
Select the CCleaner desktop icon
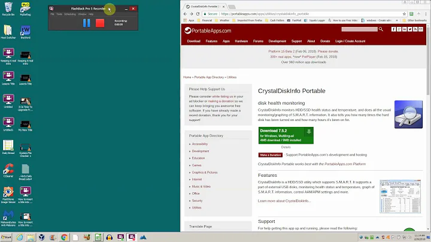(8, 171)
